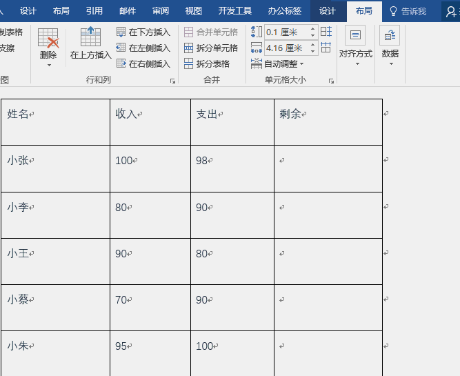
Task: Click cell containing 小张
Action: [x=55, y=169]
